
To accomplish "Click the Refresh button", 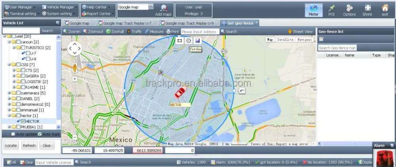I will click(x=29, y=146).
